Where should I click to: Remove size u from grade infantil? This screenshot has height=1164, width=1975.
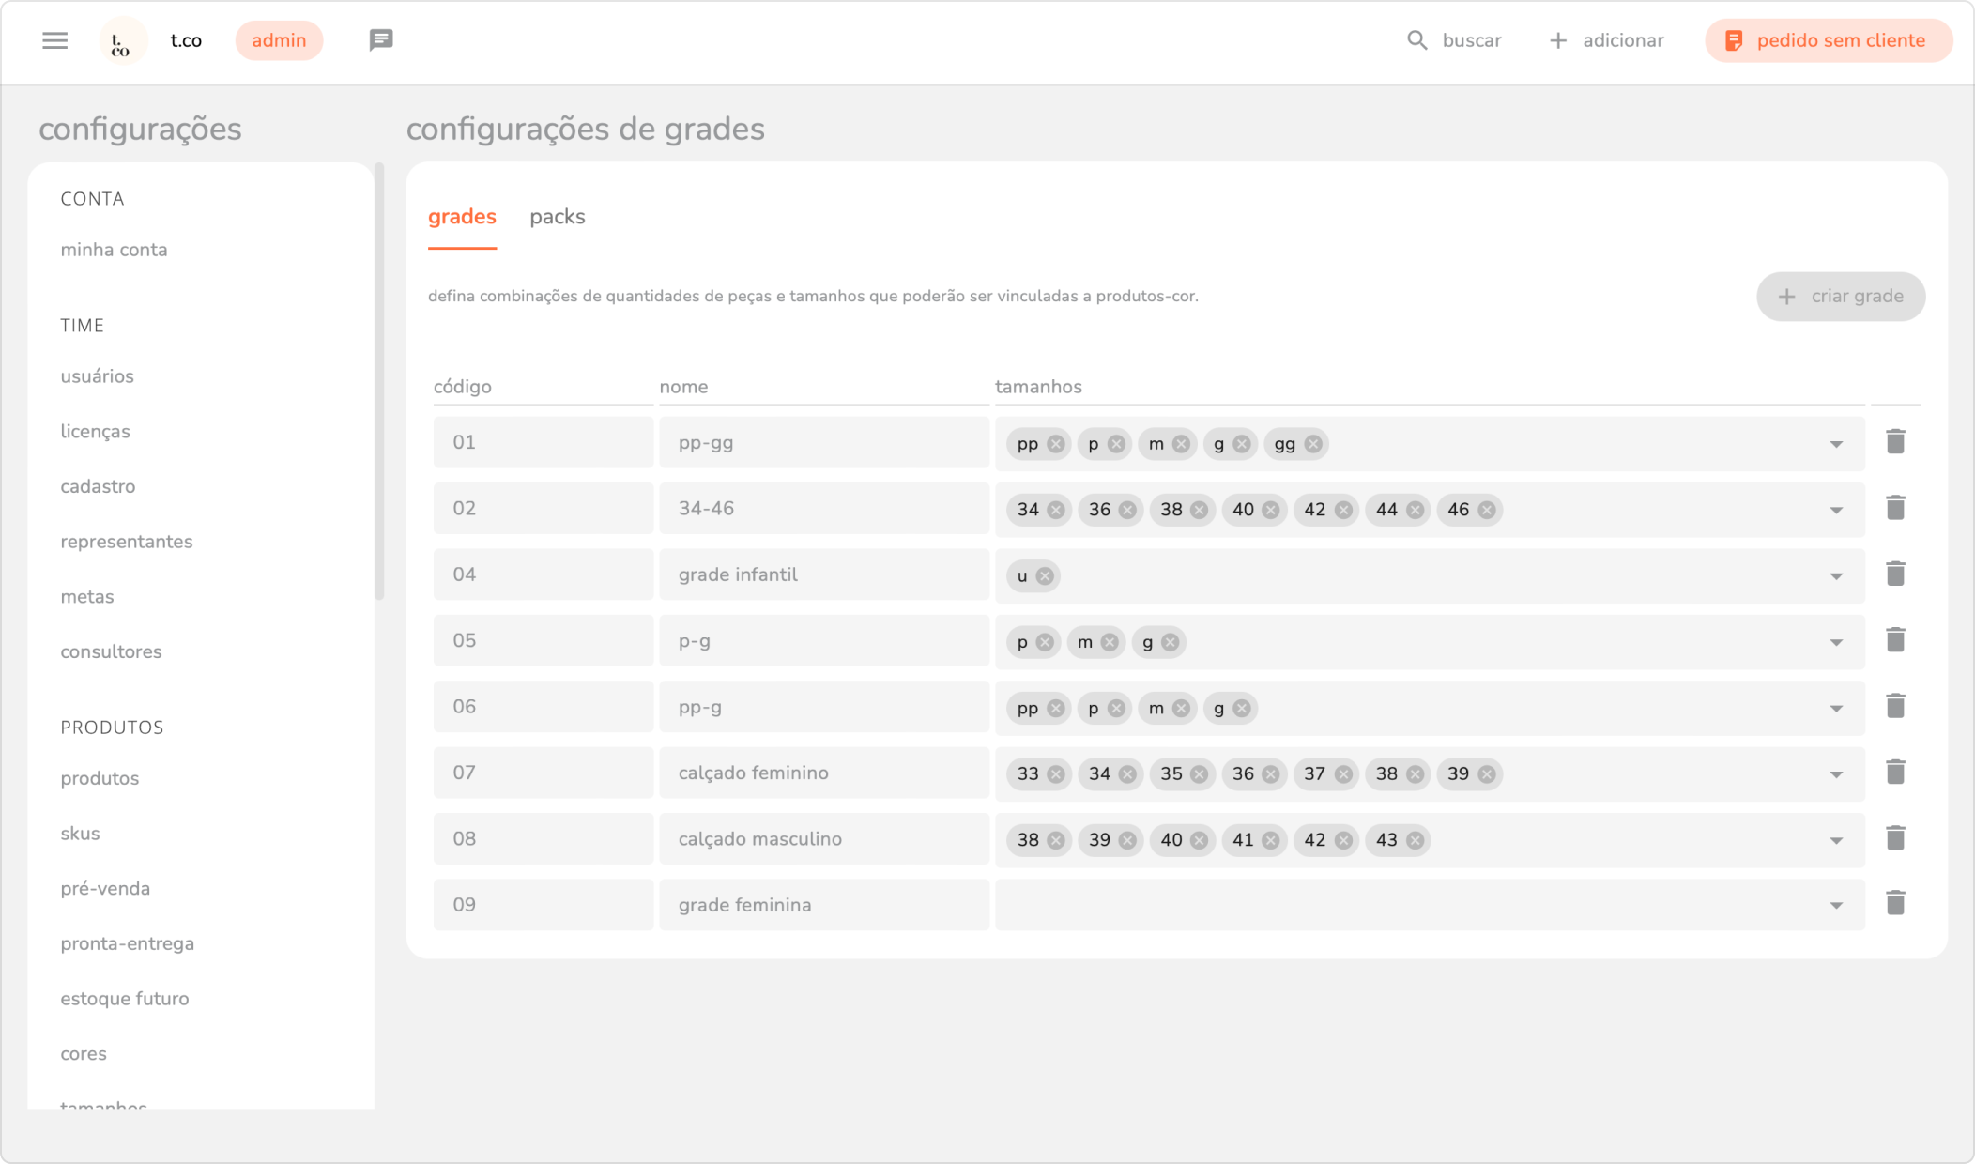coord(1045,576)
